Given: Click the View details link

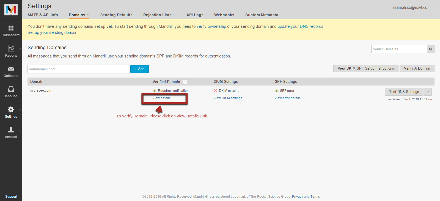Looking at the screenshot, I should (x=161, y=98).
